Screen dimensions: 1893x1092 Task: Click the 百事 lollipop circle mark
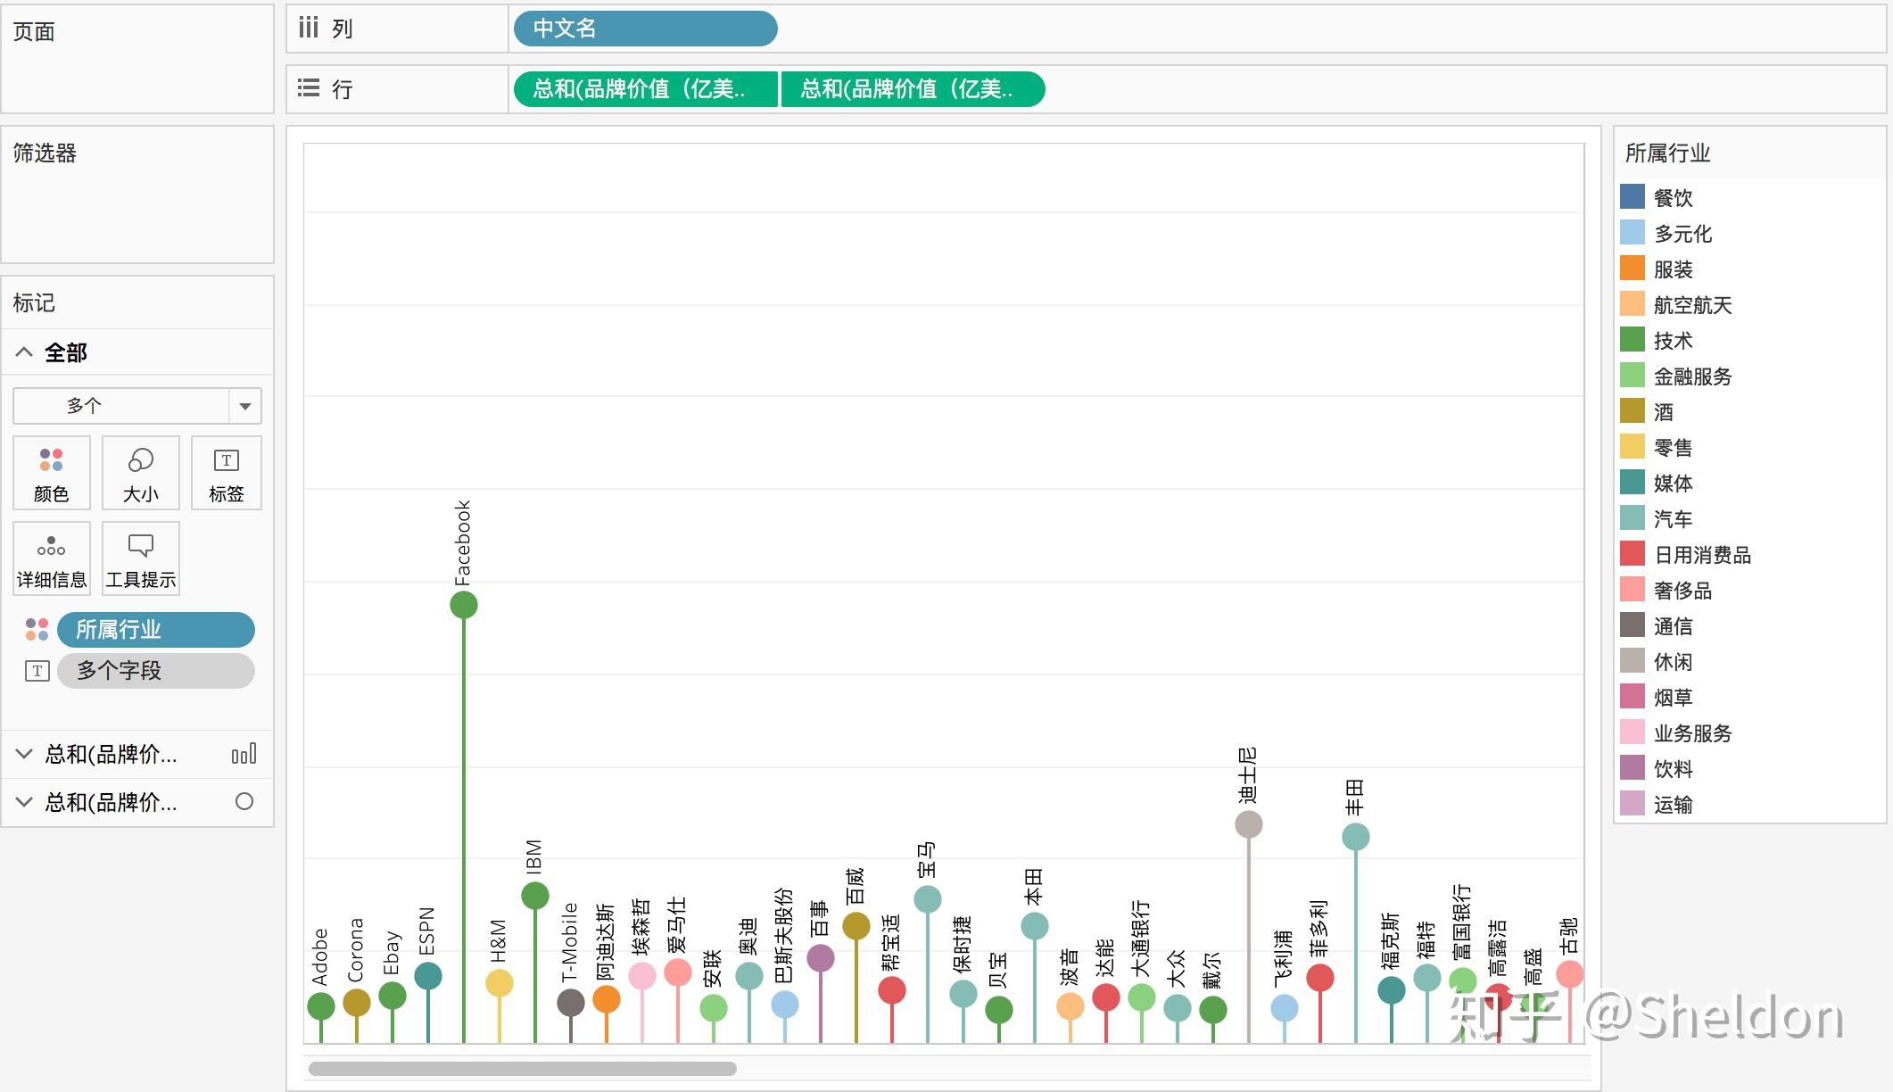821,958
